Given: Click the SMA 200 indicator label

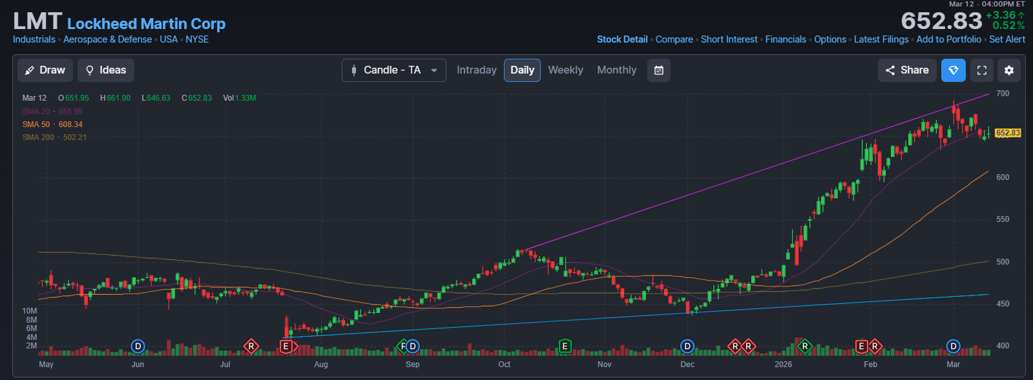Looking at the screenshot, I should (54, 137).
